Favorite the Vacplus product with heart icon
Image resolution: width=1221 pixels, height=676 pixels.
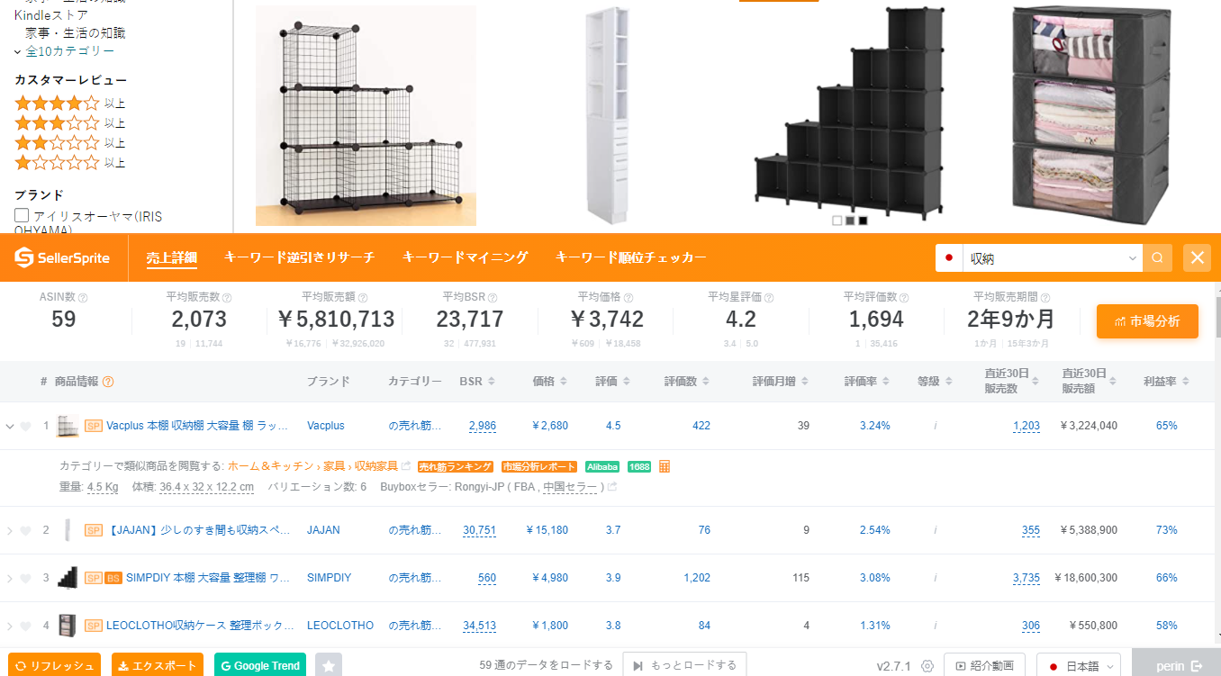coord(25,427)
